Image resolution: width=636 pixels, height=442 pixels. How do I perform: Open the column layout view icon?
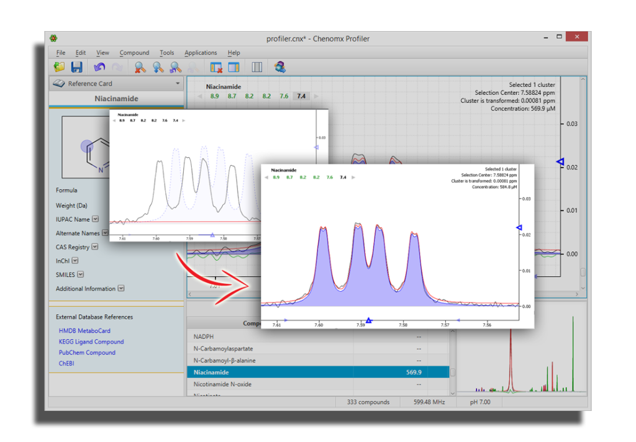pyautogui.click(x=257, y=67)
